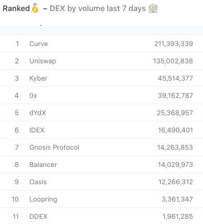Click the Kyber exchange name
This screenshot has height=224, width=203.
(38, 78)
